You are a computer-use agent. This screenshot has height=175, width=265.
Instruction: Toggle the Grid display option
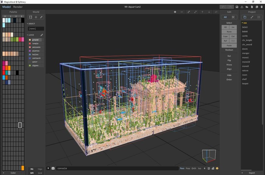40,173
